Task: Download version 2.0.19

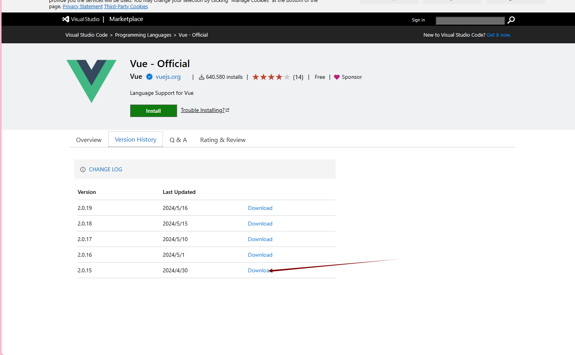Action: pos(260,208)
